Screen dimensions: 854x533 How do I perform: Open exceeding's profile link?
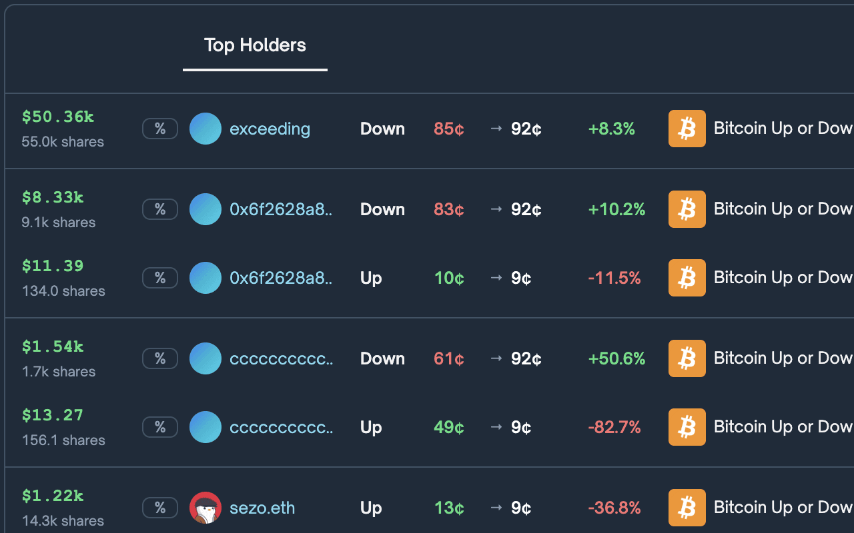pyautogui.click(x=270, y=129)
